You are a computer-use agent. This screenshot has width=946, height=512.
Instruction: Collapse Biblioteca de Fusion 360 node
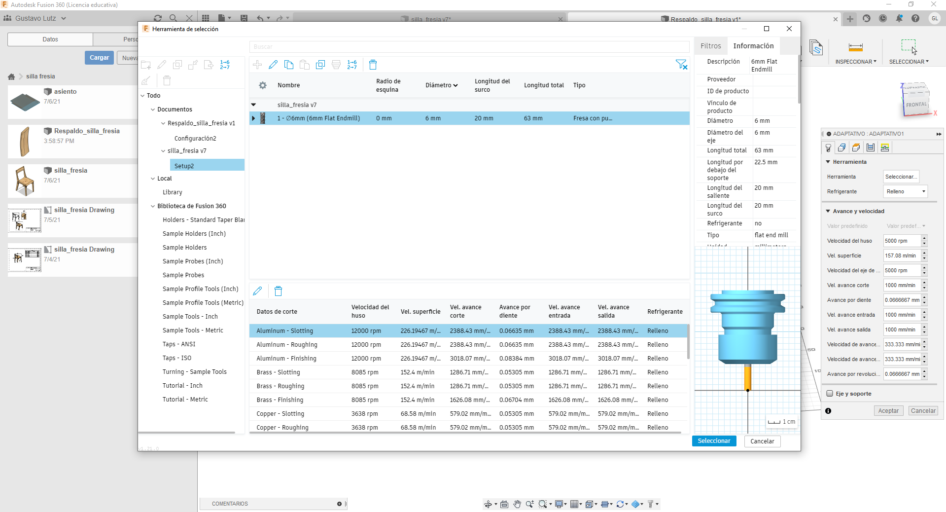[x=153, y=206]
